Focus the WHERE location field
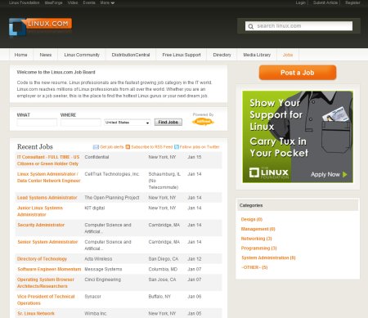368x318 pixels. [81, 123]
